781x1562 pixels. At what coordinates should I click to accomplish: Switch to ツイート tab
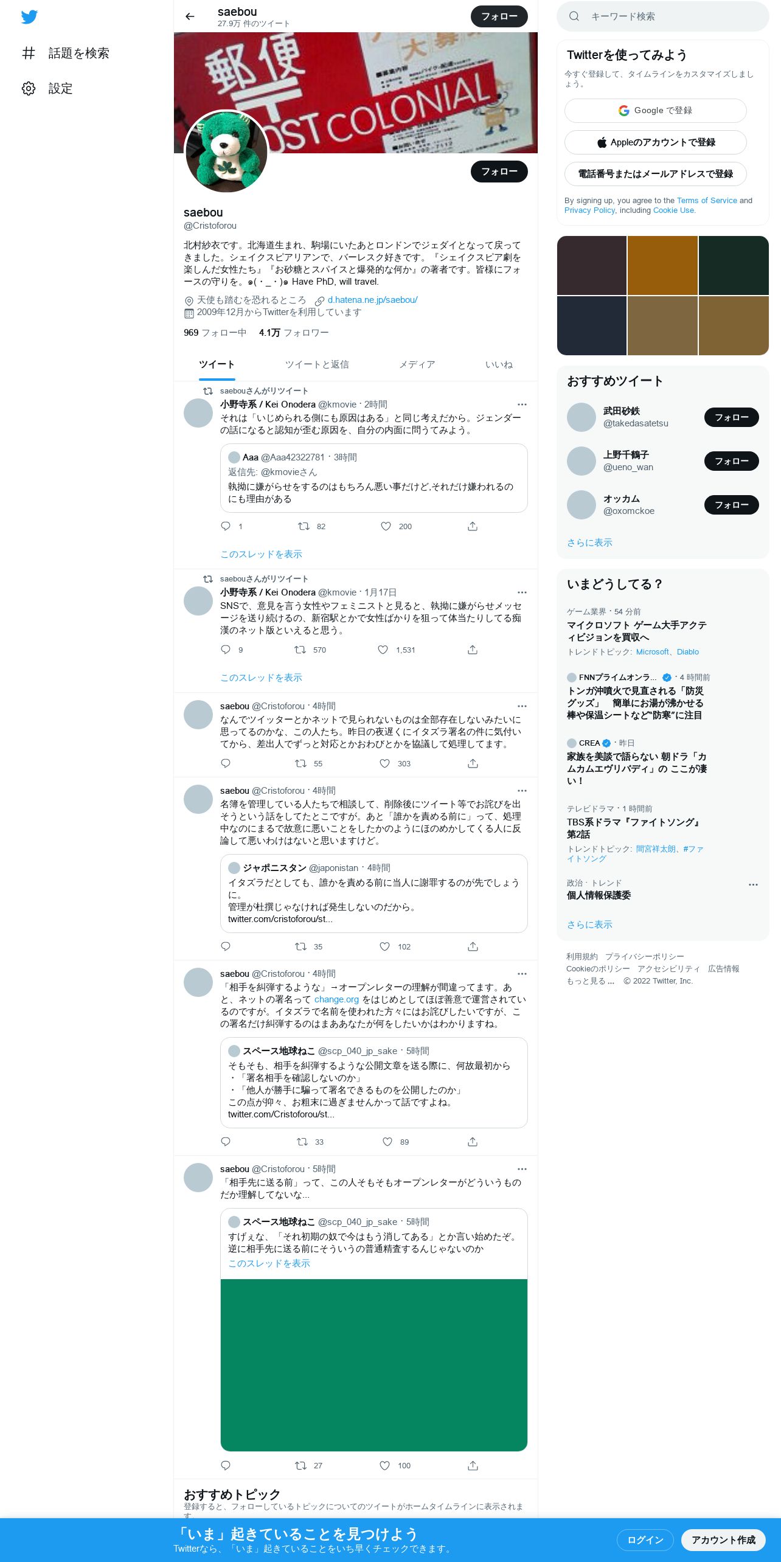point(217,364)
